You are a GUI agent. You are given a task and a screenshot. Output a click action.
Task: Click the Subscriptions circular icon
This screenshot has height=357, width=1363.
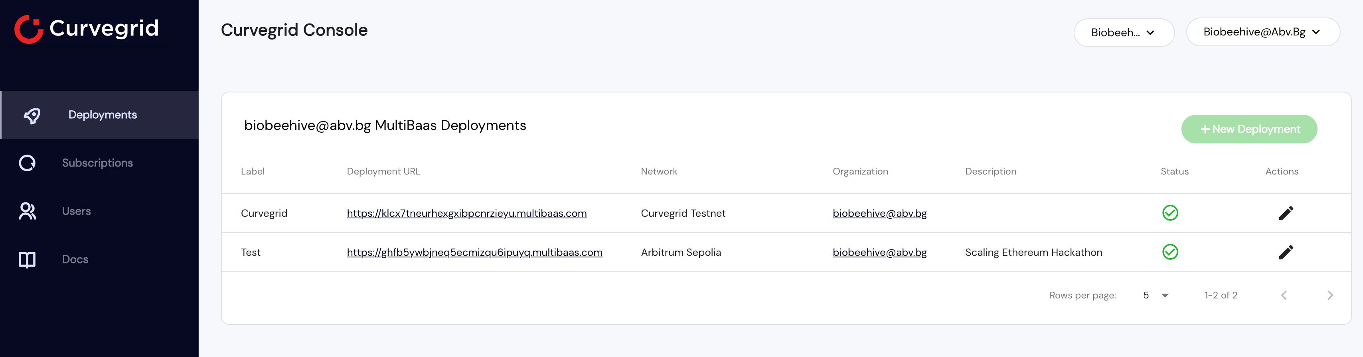27,163
